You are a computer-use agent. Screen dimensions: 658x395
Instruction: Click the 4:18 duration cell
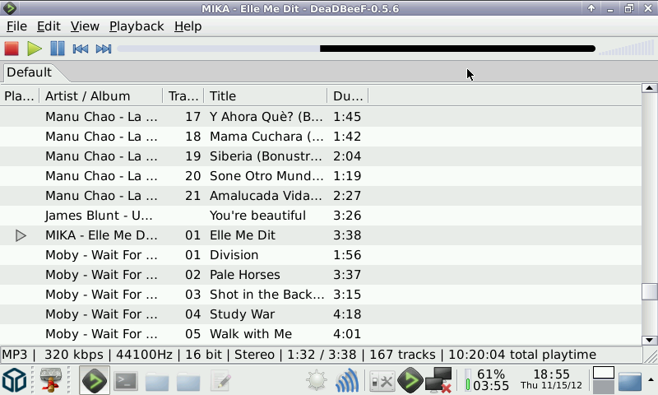point(347,314)
